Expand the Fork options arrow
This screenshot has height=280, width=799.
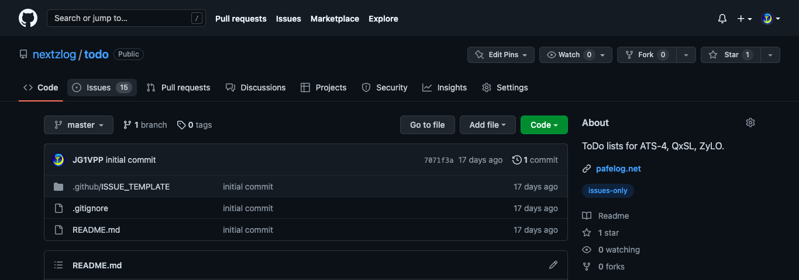tap(686, 55)
